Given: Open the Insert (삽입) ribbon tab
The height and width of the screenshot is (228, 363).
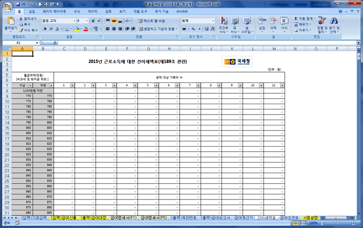Looking at the screenshot, I should (x=32, y=11).
